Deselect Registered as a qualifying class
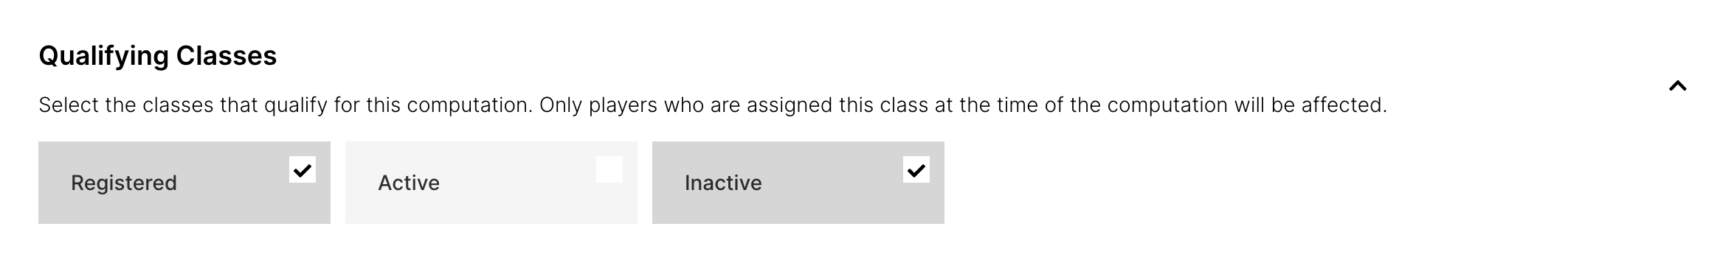 (x=303, y=169)
